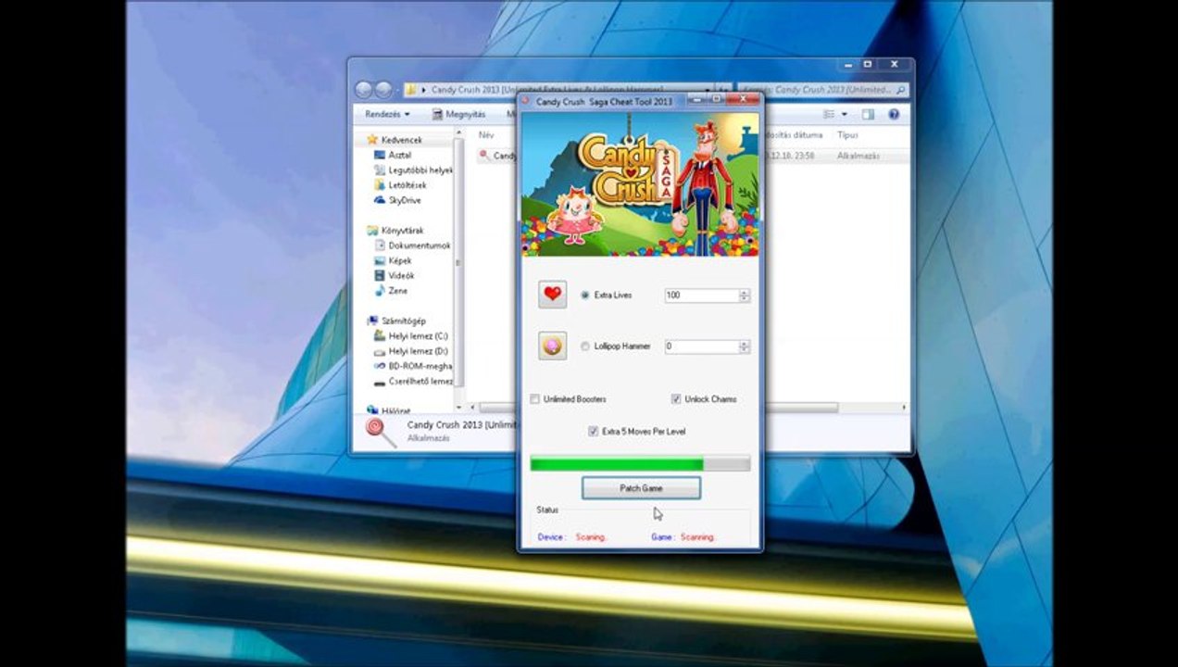Screen dimensions: 1178x667
Task: Click the Kedvencek star icon
Action: [372, 139]
